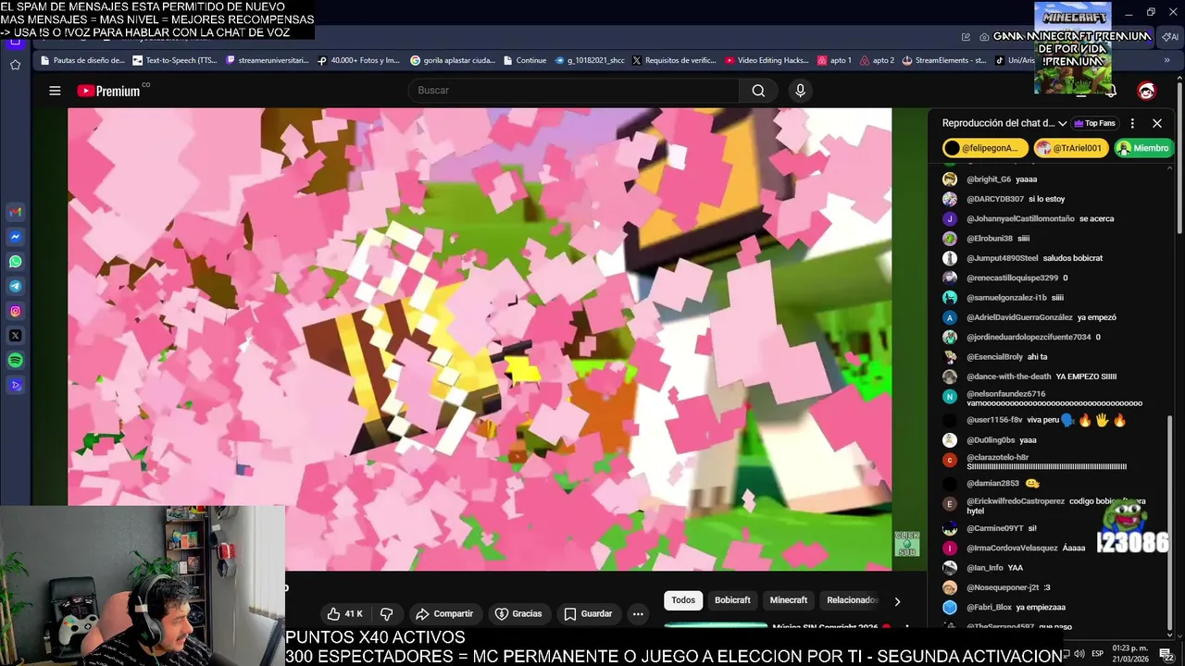Viewport: 1185px width, 666px height.
Task: Open Text-to-Speech bookmark
Action: click(x=175, y=60)
